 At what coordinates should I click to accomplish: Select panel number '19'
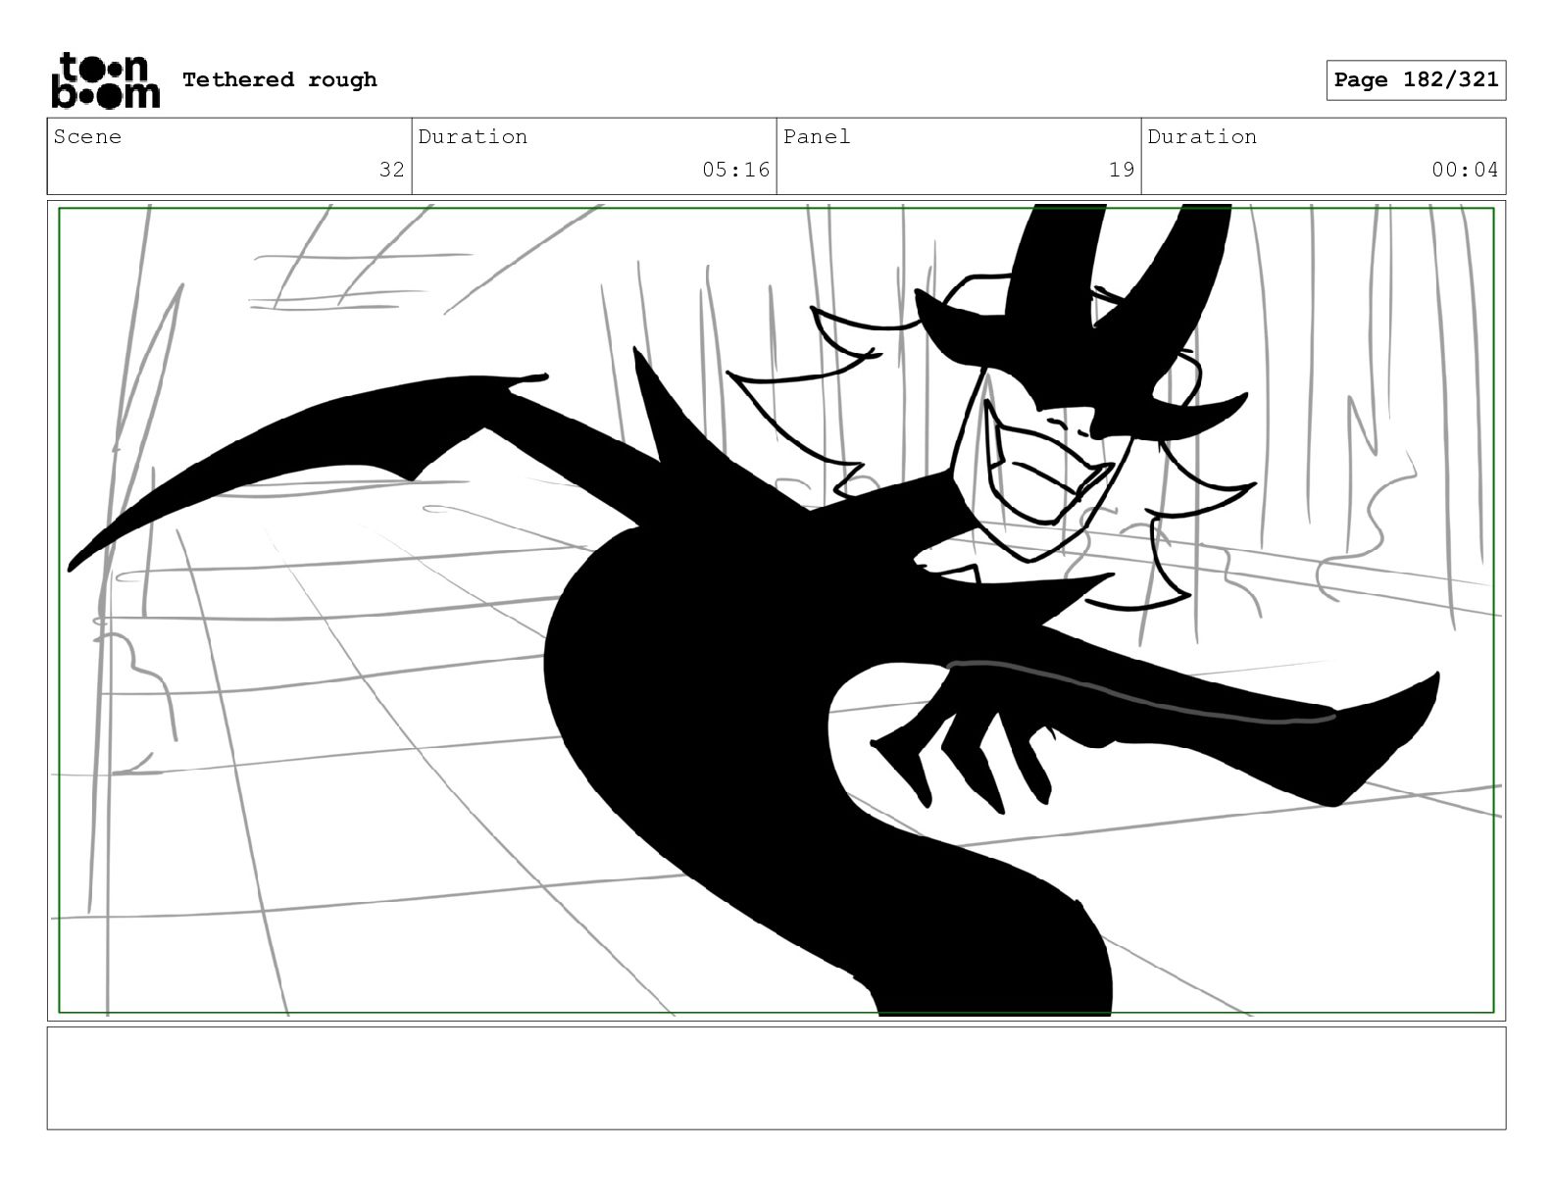(x=1121, y=170)
